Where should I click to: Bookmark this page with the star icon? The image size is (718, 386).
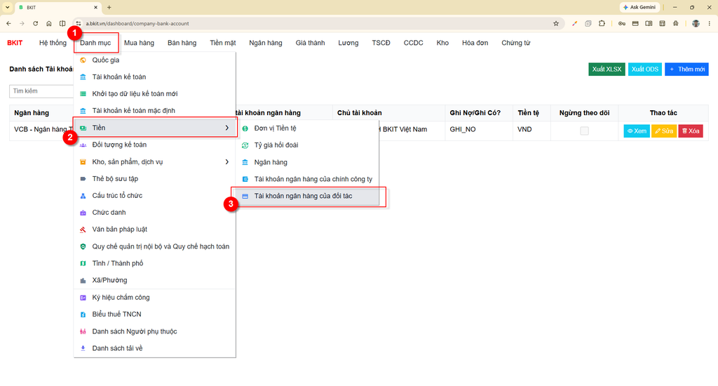(556, 23)
